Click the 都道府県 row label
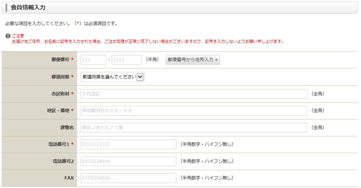Viewport: 361px width, 188px height. click(x=60, y=77)
